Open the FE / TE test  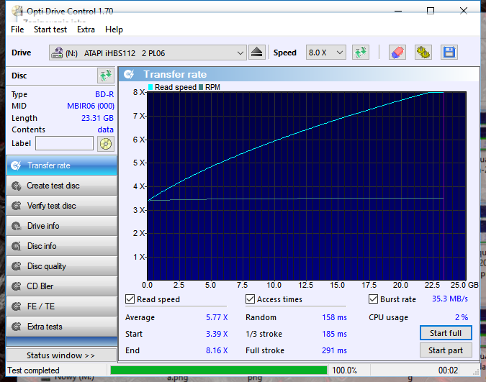pos(62,306)
